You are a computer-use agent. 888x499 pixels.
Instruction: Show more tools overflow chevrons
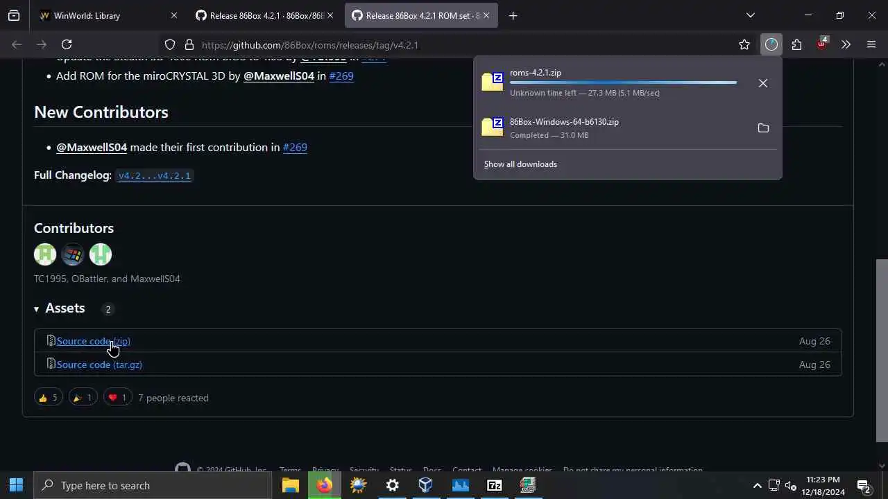click(846, 44)
